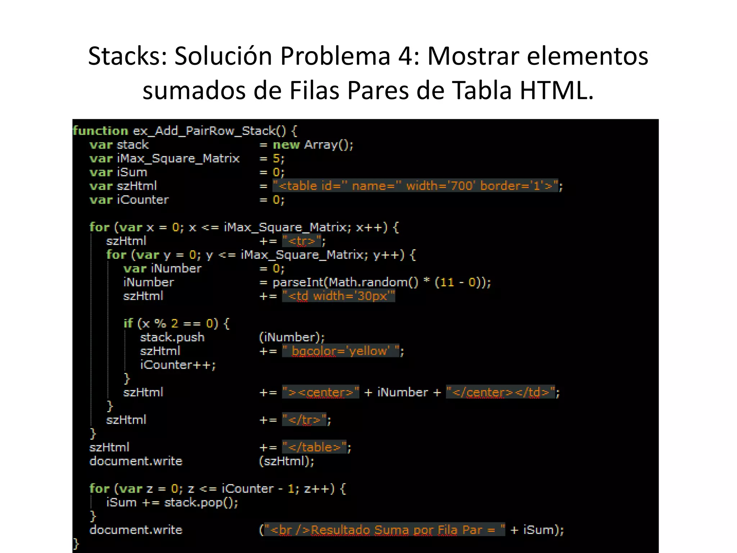Image resolution: width=737 pixels, height=553 pixels.
Task: Click the 'var stack' declaration
Action: [x=119, y=145]
